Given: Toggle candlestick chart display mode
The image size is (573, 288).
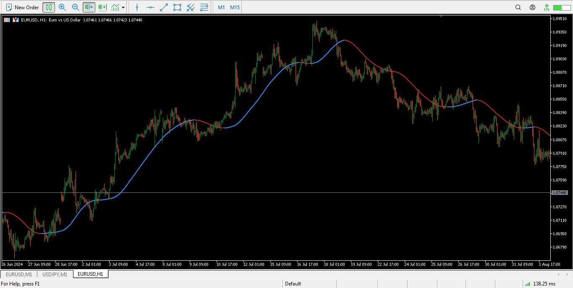Looking at the screenshot, I should pyautogui.click(x=49, y=7).
